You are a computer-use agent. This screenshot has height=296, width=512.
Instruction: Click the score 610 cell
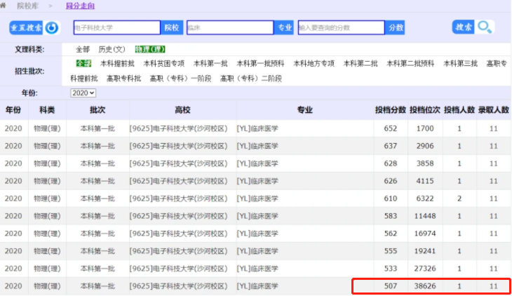(391, 199)
